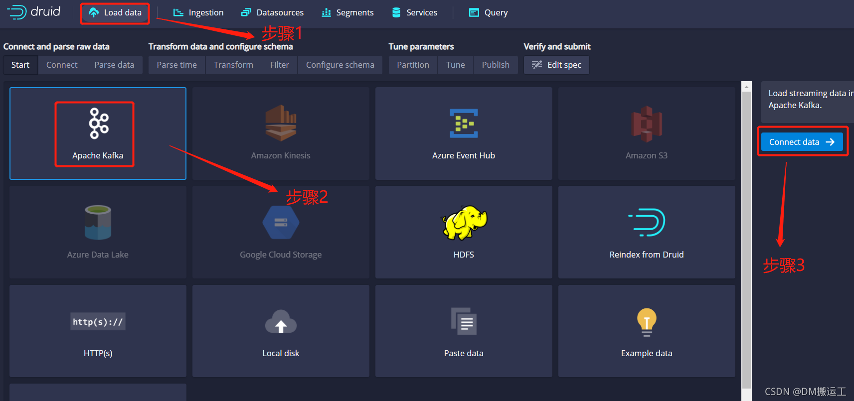The height and width of the screenshot is (401, 854).
Task: Choose the Amazon Kinesis icon
Action: [281, 123]
